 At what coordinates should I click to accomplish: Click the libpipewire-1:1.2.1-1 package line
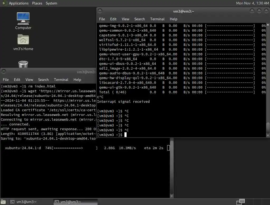[182, 50]
